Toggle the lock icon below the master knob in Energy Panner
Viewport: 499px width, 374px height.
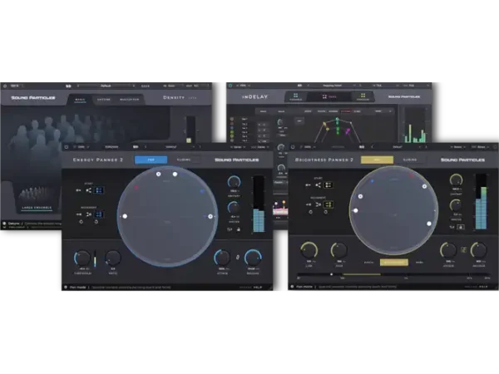pos(239,229)
